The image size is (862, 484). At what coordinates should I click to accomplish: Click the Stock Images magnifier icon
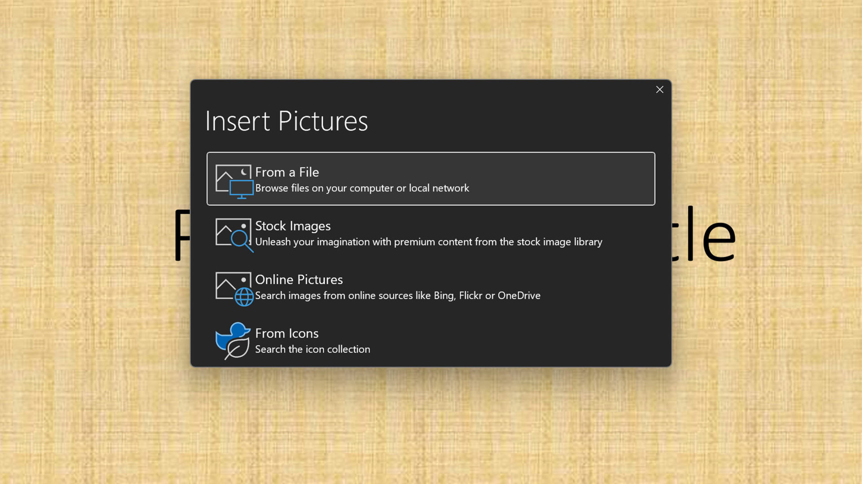click(234, 235)
